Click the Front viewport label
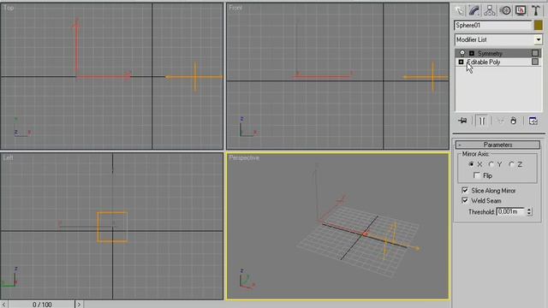548x308 pixels. point(235,8)
